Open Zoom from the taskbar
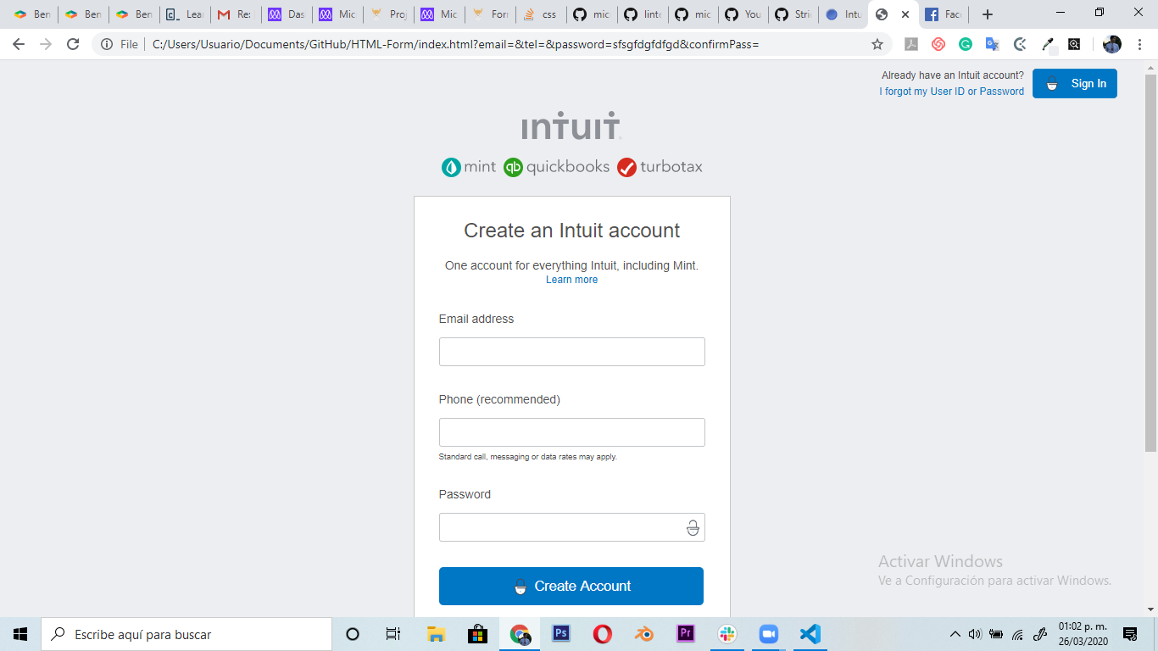The height and width of the screenshot is (651, 1158). click(x=769, y=634)
